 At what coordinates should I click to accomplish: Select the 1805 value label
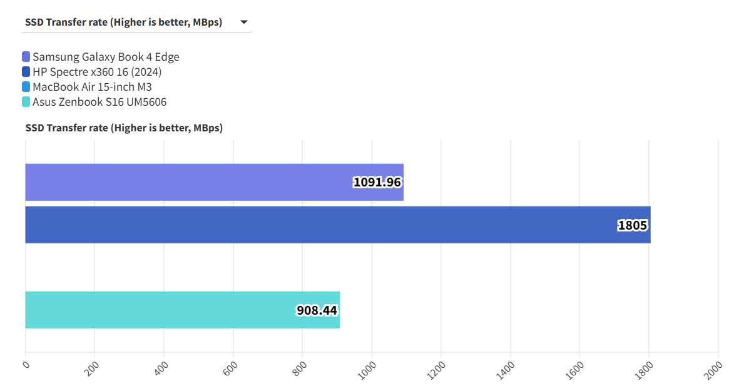[x=633, y=225]
